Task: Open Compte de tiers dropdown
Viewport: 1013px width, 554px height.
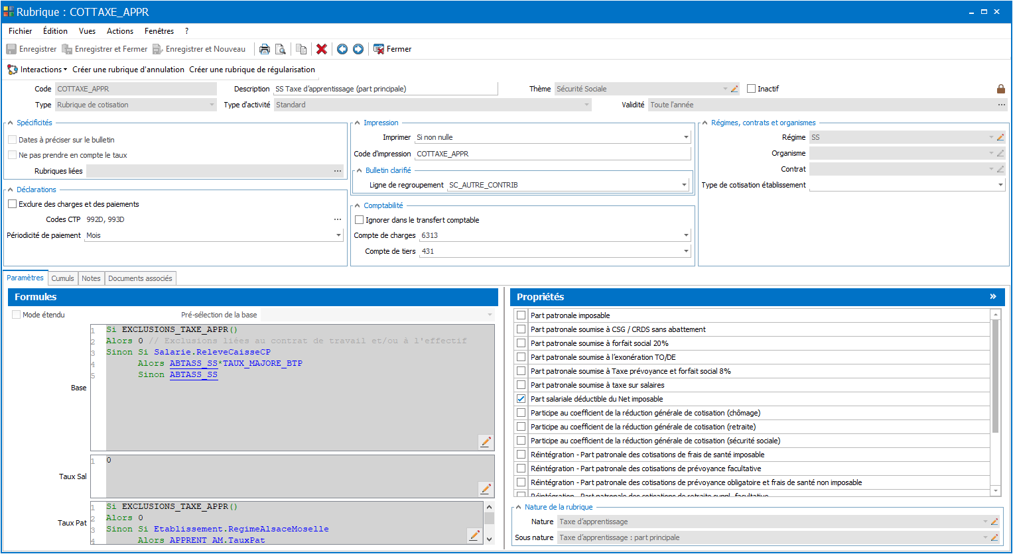Action: coord(686,251)
